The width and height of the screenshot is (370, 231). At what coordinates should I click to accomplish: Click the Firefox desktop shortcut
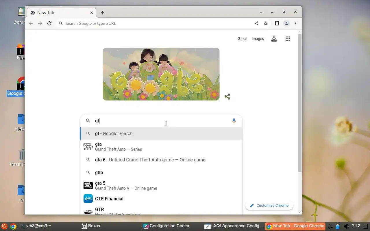pyautogui.click(x=21, y=49)
